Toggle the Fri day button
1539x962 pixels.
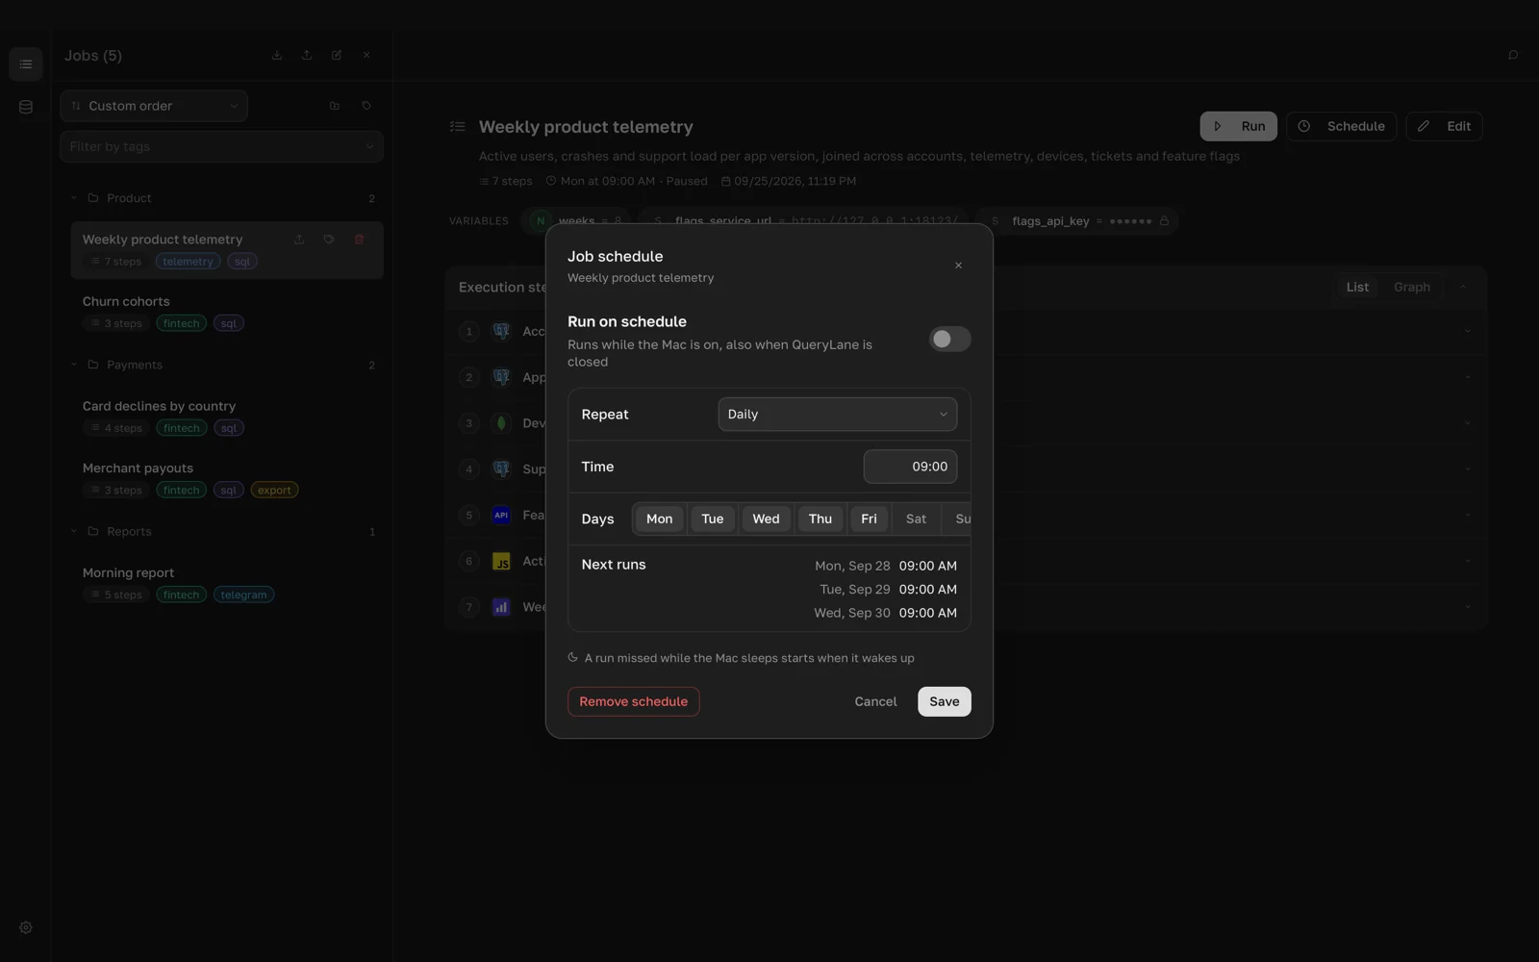[869, 519]
